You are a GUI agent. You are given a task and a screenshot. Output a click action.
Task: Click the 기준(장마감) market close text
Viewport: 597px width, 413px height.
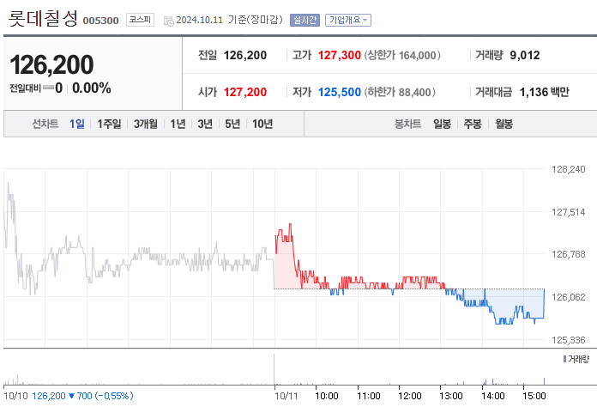256,20
